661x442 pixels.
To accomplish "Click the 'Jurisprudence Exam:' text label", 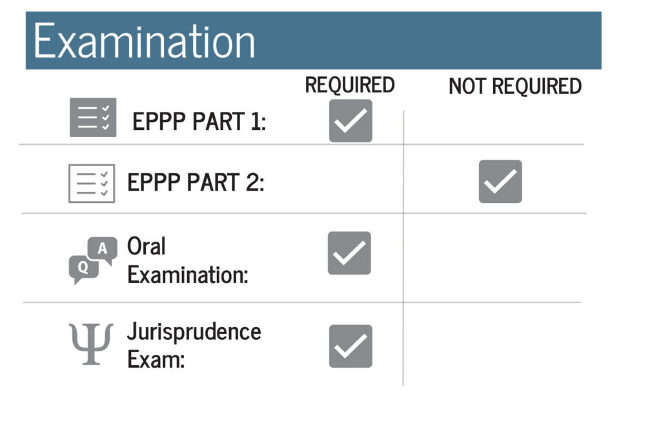I will (x=194, y=345).
